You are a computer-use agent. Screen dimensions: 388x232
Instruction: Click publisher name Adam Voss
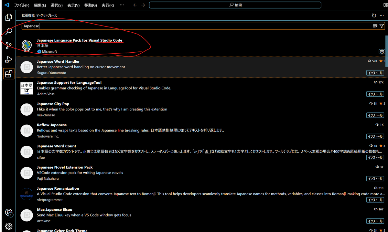[46, 94]
